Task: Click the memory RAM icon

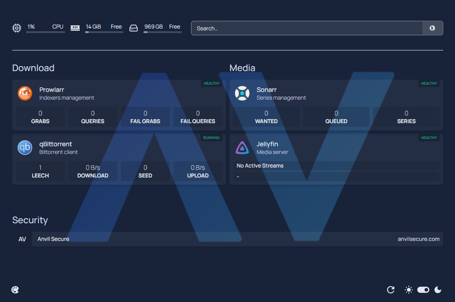Action: click(x=75, y=28)
